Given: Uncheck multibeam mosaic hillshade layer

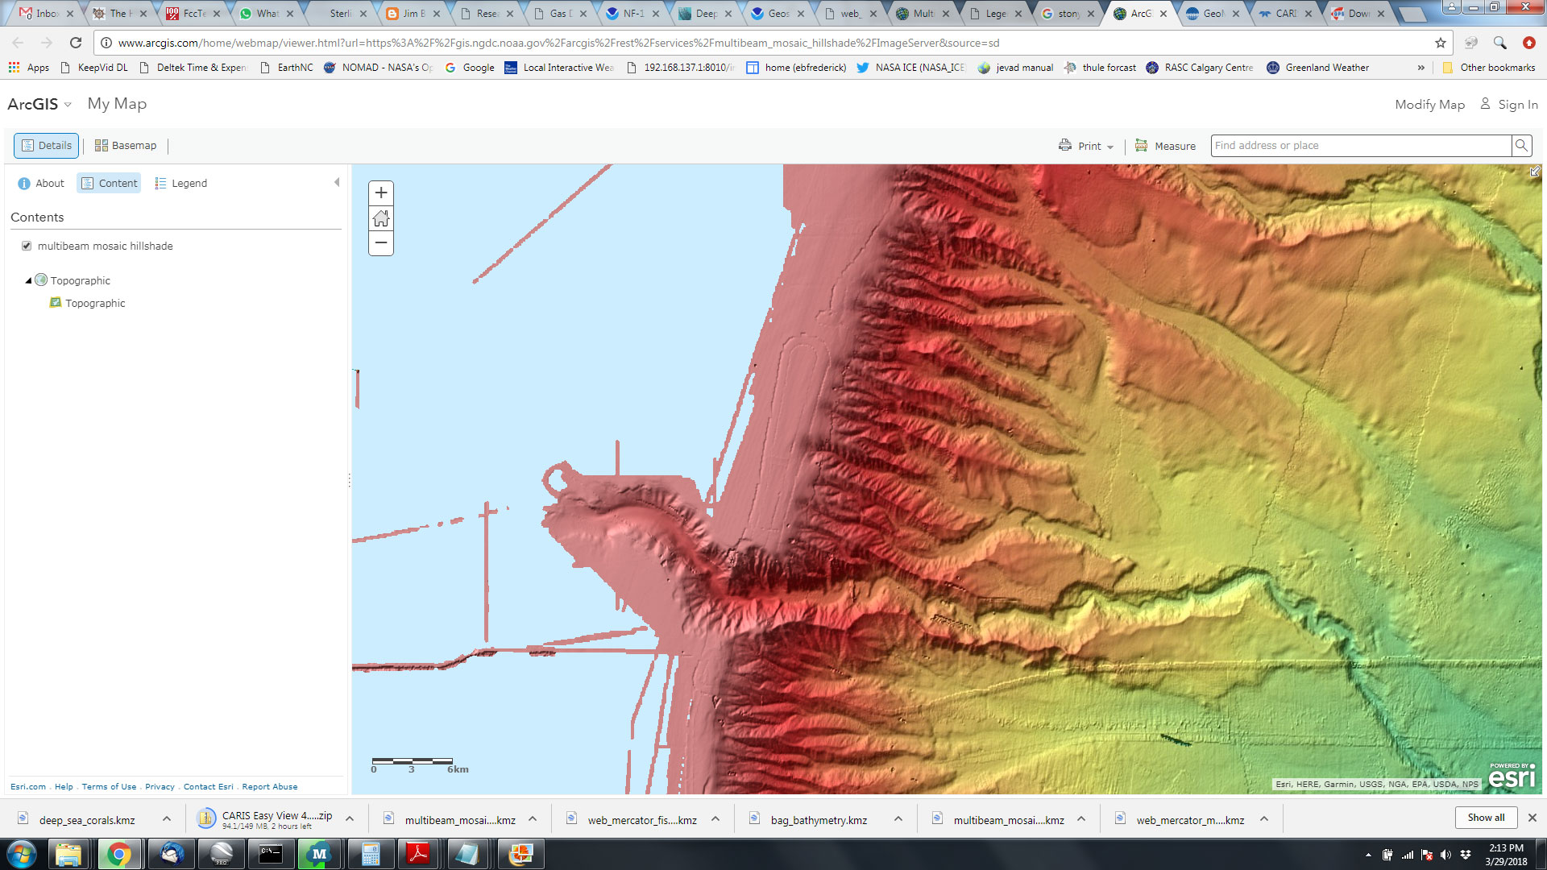Looking at the screenshot, I should point(27,246).
